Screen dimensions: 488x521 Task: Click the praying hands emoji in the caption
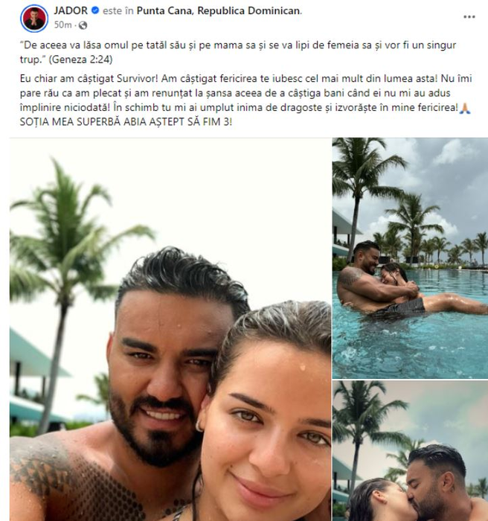click(x=465, y=108)
